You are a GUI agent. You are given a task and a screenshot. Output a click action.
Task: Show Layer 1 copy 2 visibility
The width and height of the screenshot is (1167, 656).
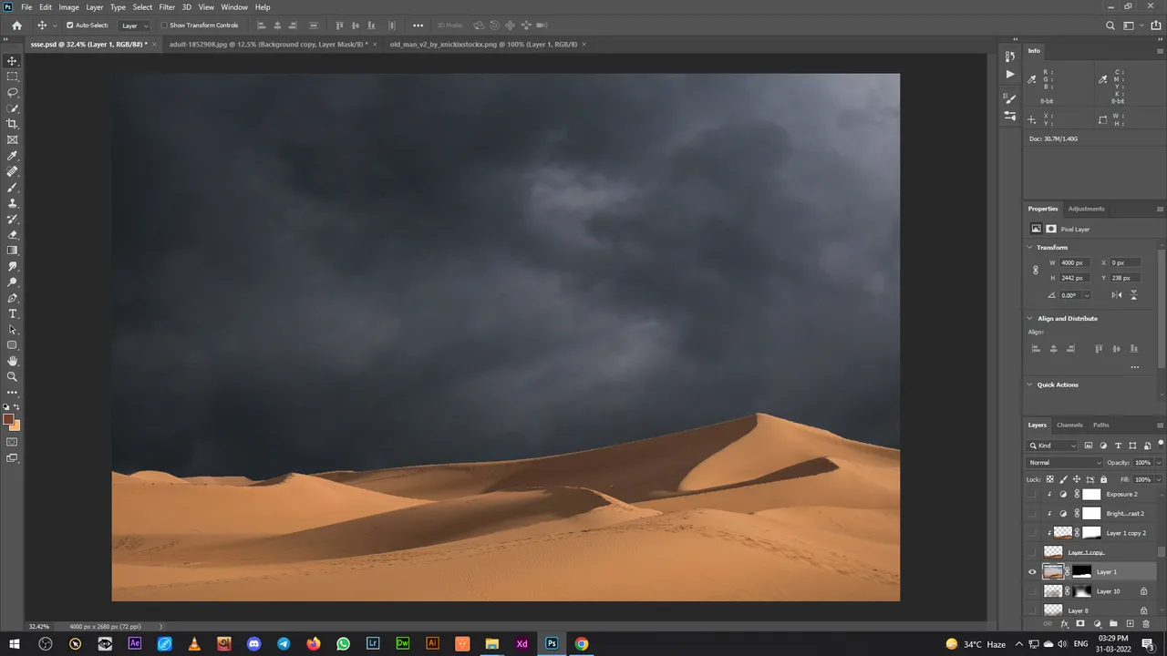coord(1032,533)
